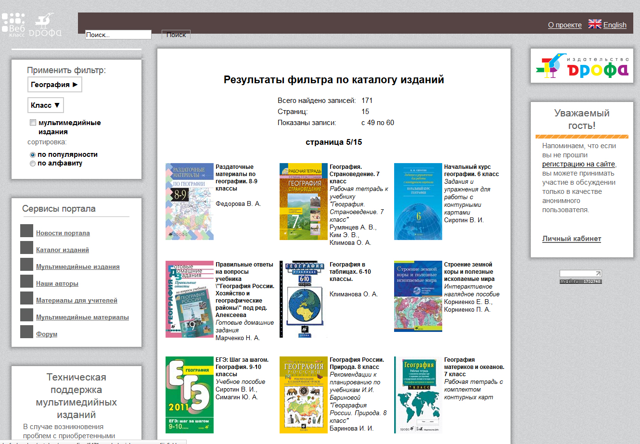Switch to English version link
640x444 pixels.
615,25
